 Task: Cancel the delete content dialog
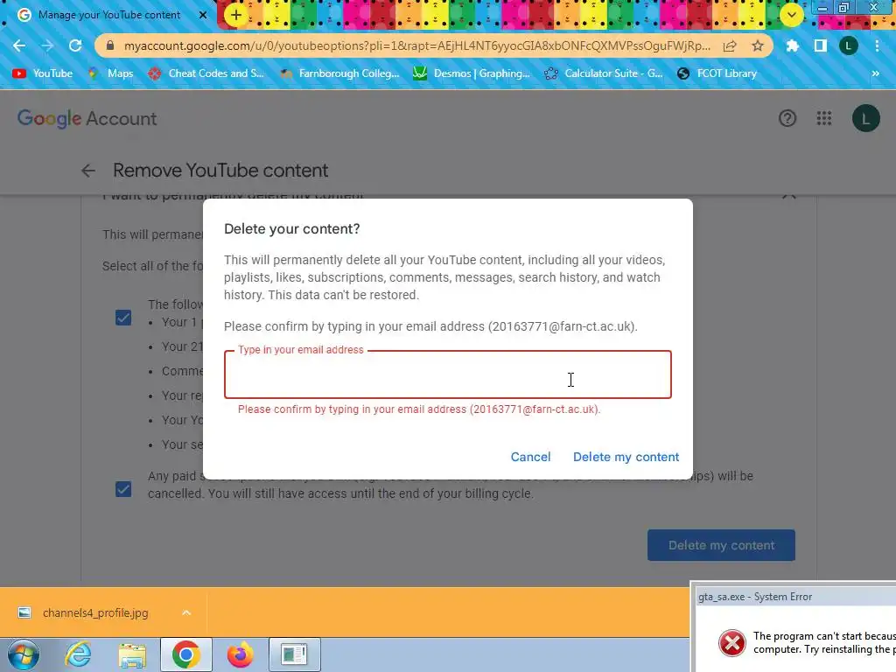click(x=530, y=457)
